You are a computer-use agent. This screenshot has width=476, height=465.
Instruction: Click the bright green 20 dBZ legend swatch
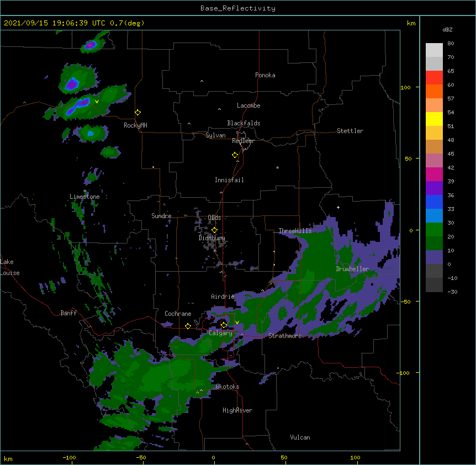tap(434, 230)
